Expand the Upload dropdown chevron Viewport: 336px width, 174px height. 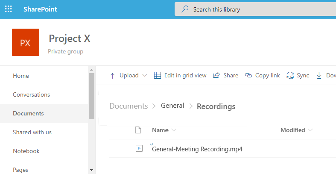coord(145,75)
